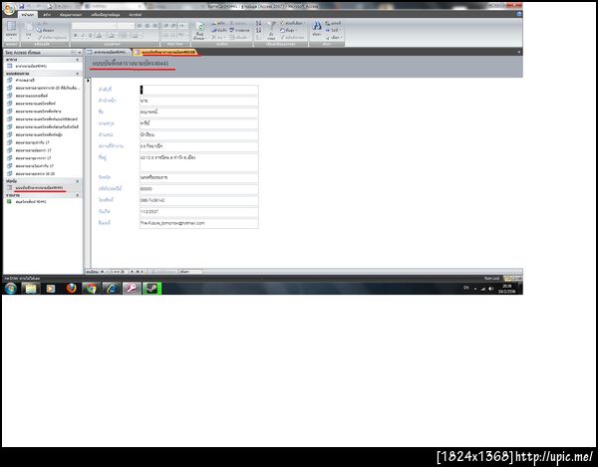
Task: Switch to the table document tab
Action: pyautogui.click(x=108, y=52)
